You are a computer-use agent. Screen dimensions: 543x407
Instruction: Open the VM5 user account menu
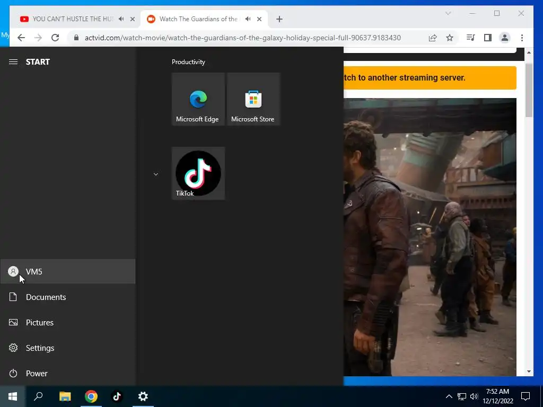tap(67, 271)
